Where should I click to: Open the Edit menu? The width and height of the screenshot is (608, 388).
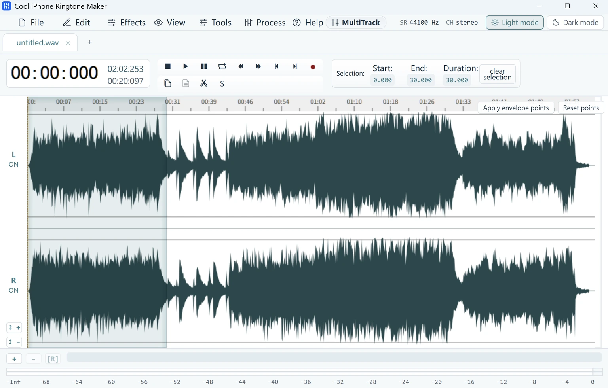pos(76,23)
